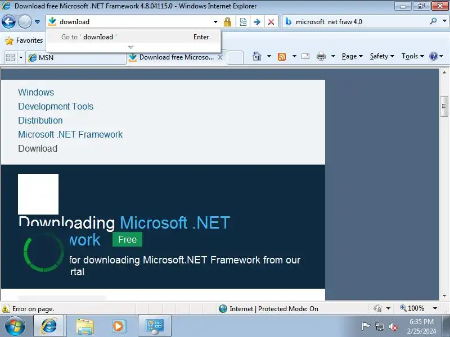Open the zoom level dropdown arrow
Image resolution: width=450 pixels, height=337 pixels.
[435, 308]
